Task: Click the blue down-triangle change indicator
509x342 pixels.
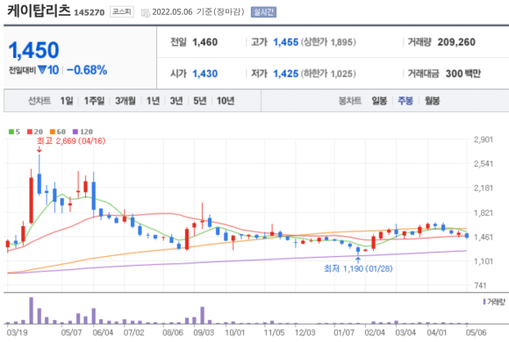Action: (x=42, y=70)
